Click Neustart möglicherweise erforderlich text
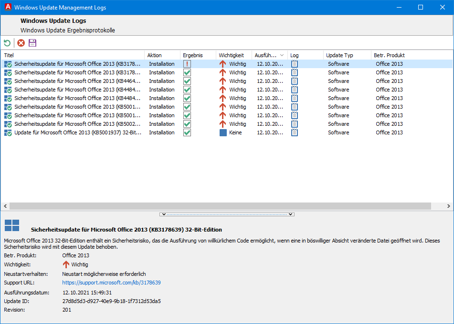 (x=104, y=274)
